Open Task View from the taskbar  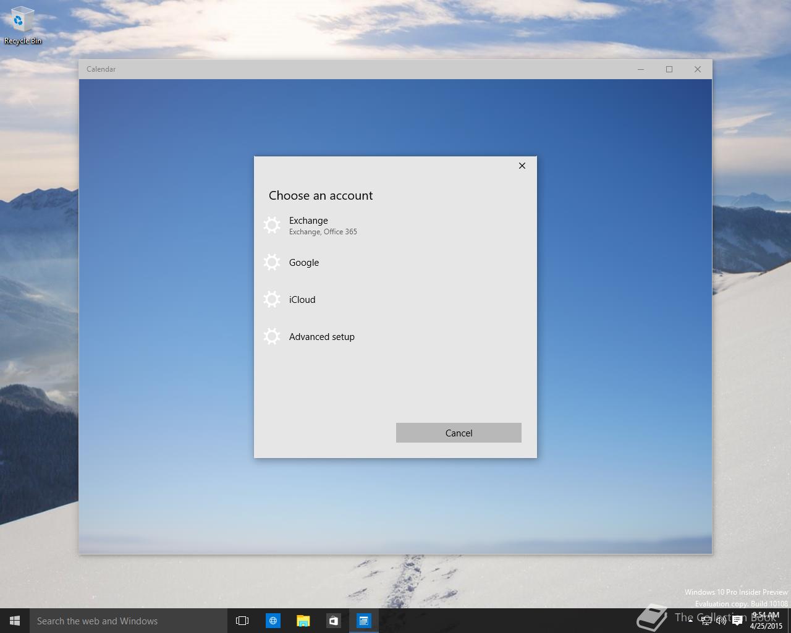point(242,621)
